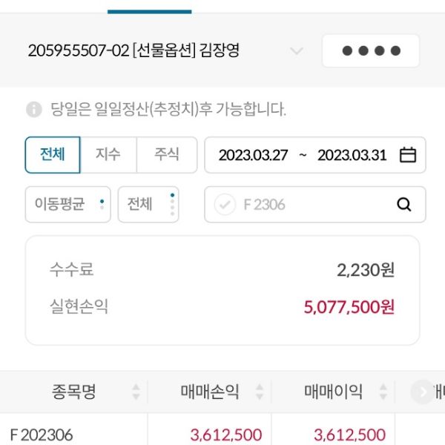Select the 주식 filter option
This screenshot has width=445, height=445.
click(x=167, y=155)
